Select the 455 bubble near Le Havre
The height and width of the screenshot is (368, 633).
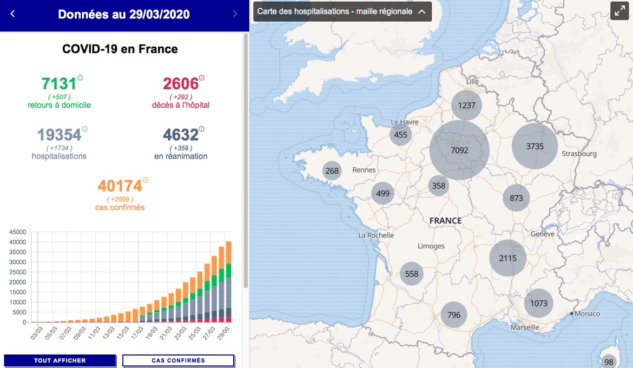point(400,135)
